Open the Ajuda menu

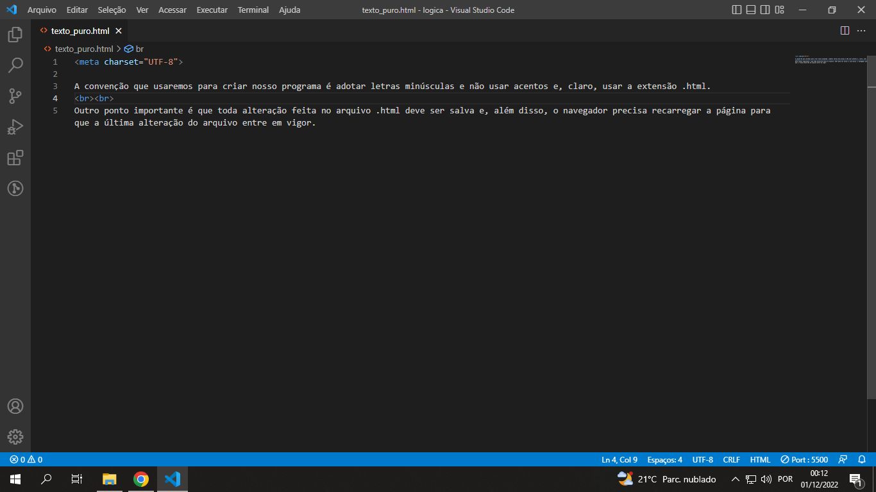click(289, 10)
